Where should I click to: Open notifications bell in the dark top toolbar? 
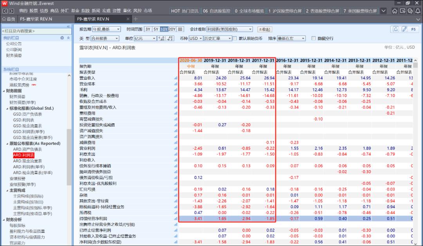click(x=418, y=11)
